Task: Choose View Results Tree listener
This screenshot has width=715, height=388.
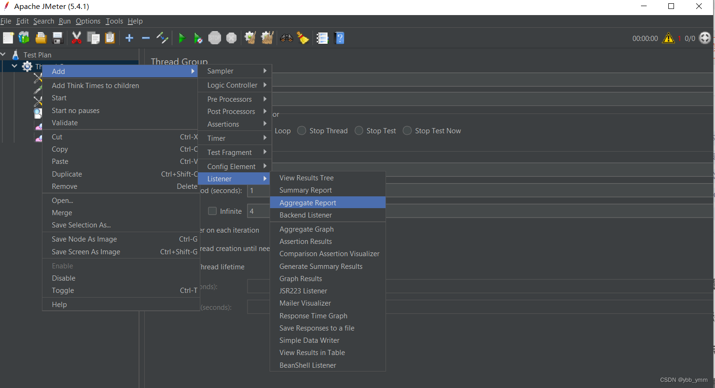Action: coord(328,178)
